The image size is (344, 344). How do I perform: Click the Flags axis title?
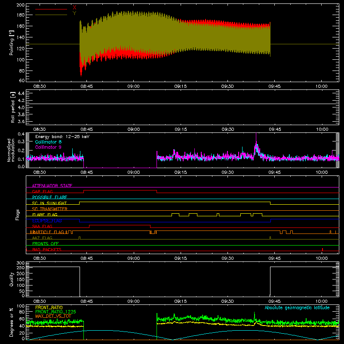[17, 215]
